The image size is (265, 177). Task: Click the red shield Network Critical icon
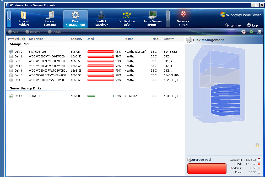coord(183,14)
